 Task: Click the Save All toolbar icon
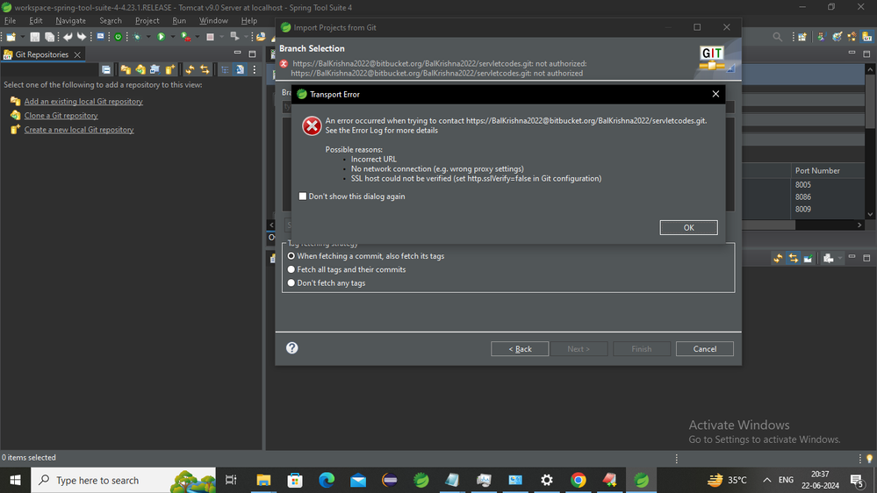(50, 37)
